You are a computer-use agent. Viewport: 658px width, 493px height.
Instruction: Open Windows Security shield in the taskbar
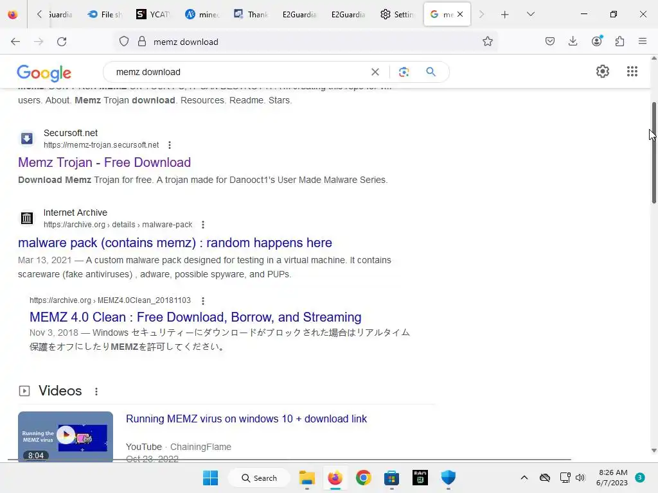click(448, 478)
